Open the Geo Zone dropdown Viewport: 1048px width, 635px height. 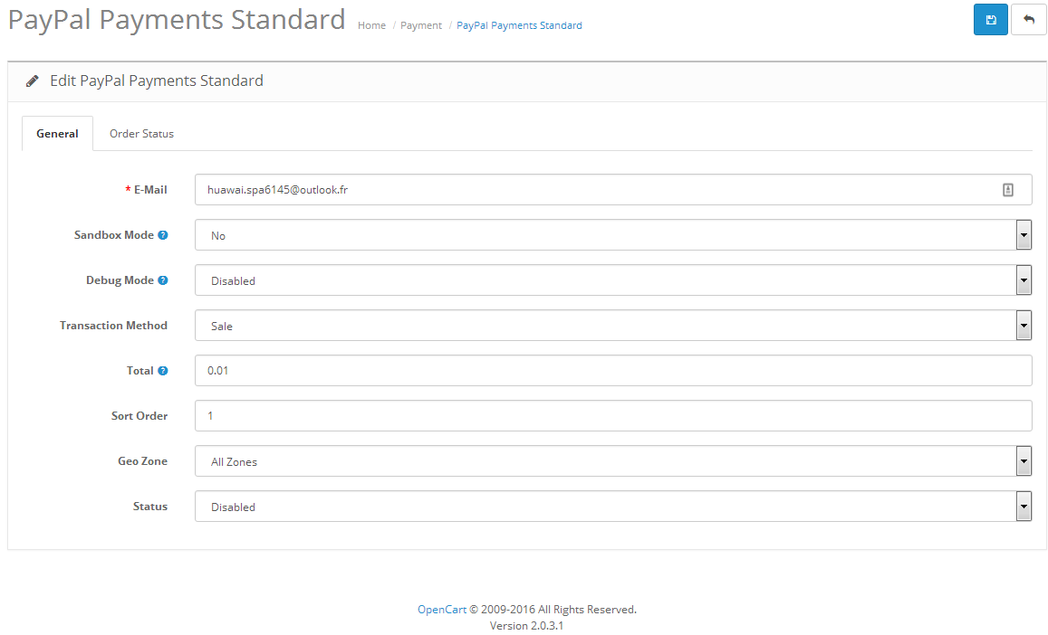coord(613,461)
